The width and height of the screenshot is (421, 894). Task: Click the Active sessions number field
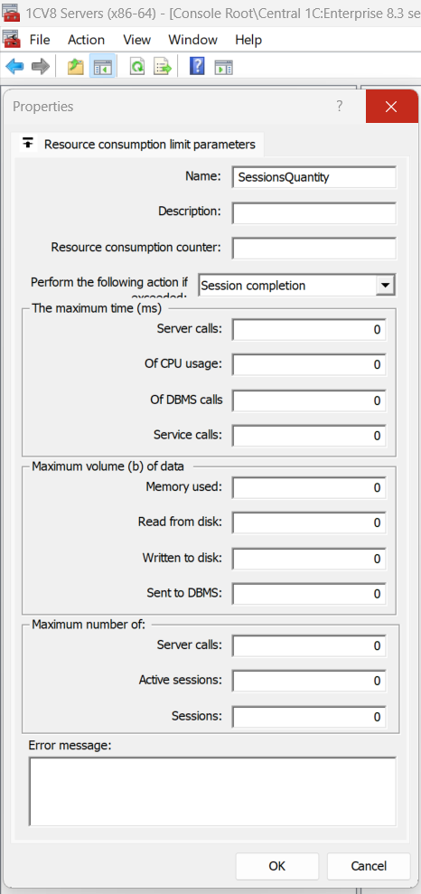(309, 681)
